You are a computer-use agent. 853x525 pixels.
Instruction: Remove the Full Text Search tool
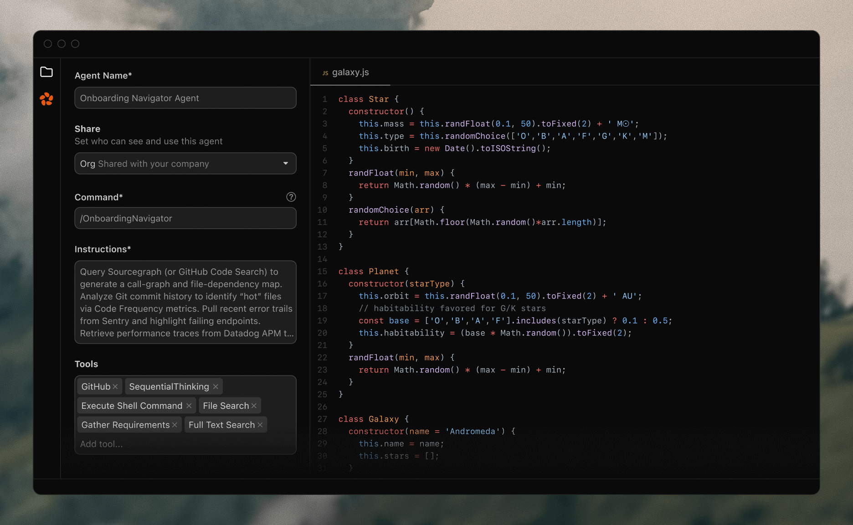259,425
